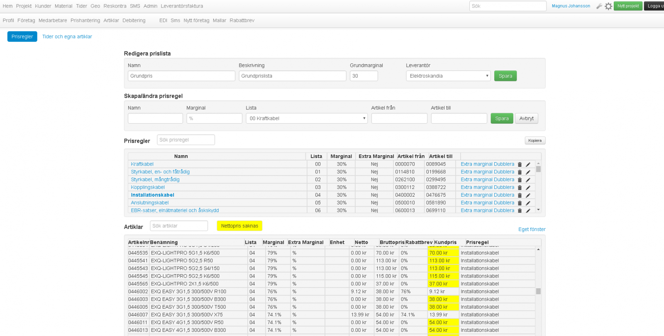This screenshot has width=664, height=336.
Task: Open Rabattbrev in the submenu
Action: tap(242, 20)
